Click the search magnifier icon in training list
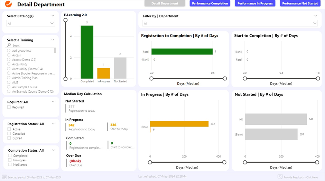Screen dimensions: 325x181 pos(9,45)
